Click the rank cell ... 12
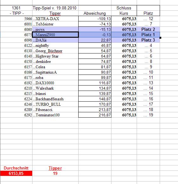 148,19
